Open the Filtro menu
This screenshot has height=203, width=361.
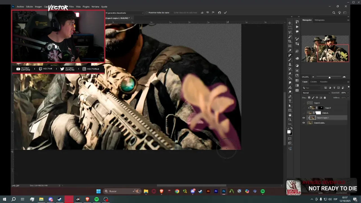[x=71, y=6]
